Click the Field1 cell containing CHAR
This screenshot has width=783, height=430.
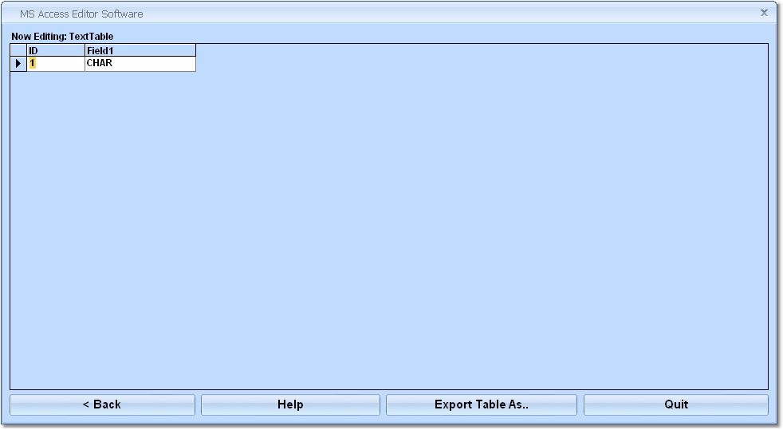click(x=140, y=64)
